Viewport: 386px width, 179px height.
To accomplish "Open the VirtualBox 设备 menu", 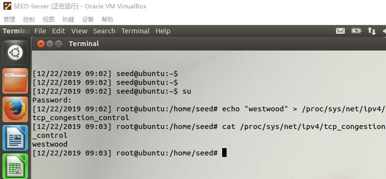I will click(88, 20).
